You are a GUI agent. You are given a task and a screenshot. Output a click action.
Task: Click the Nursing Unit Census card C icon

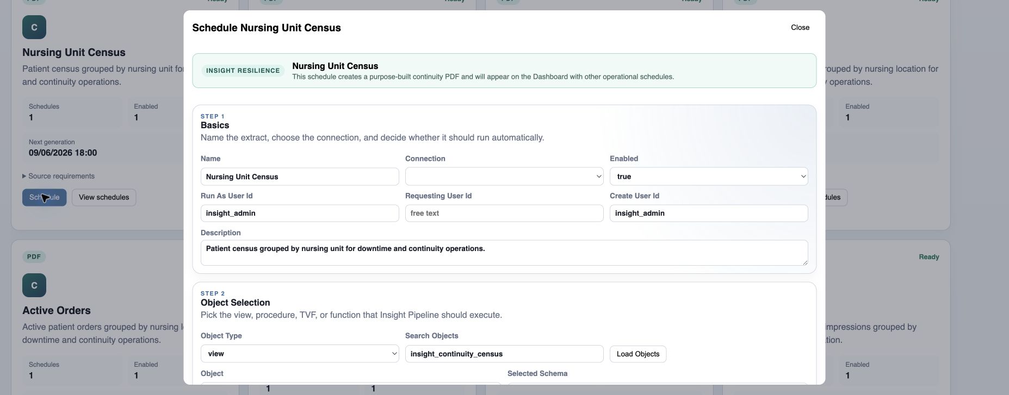click(x=34, y=27)
